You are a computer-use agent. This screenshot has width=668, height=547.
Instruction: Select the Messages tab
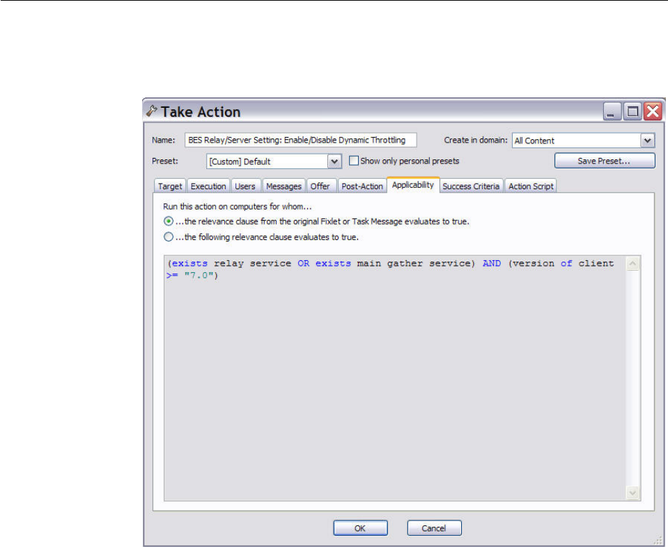283,186
